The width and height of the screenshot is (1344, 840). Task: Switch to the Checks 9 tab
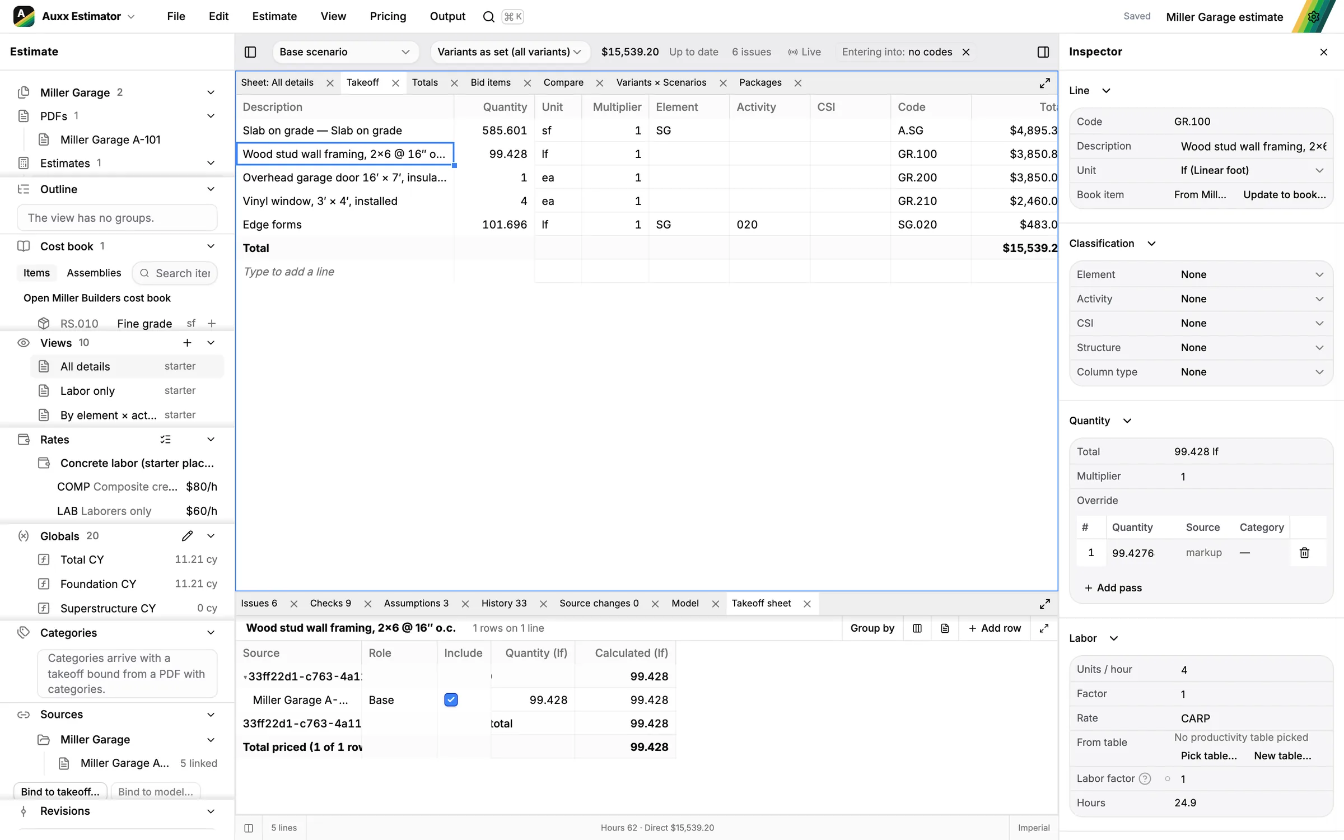(330, 604)
